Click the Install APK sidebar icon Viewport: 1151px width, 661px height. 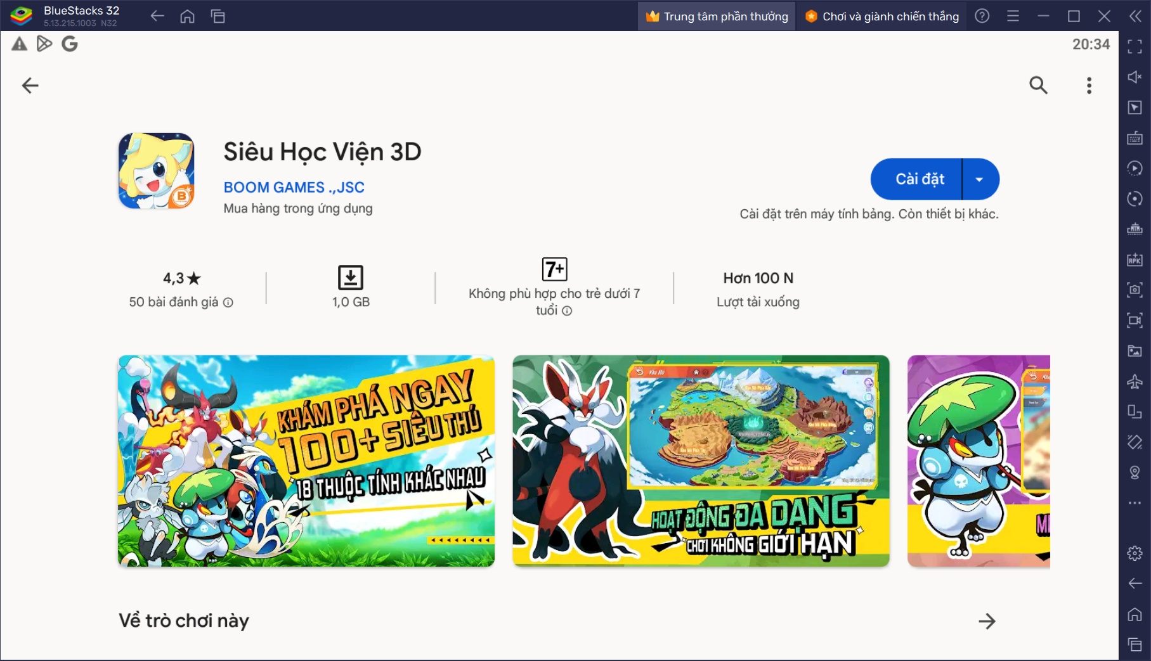pos(1135,259)
